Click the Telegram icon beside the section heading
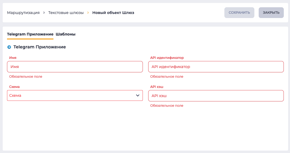Image resolution: width=290 pixels, height=153 pixels. tap(9, 47)
